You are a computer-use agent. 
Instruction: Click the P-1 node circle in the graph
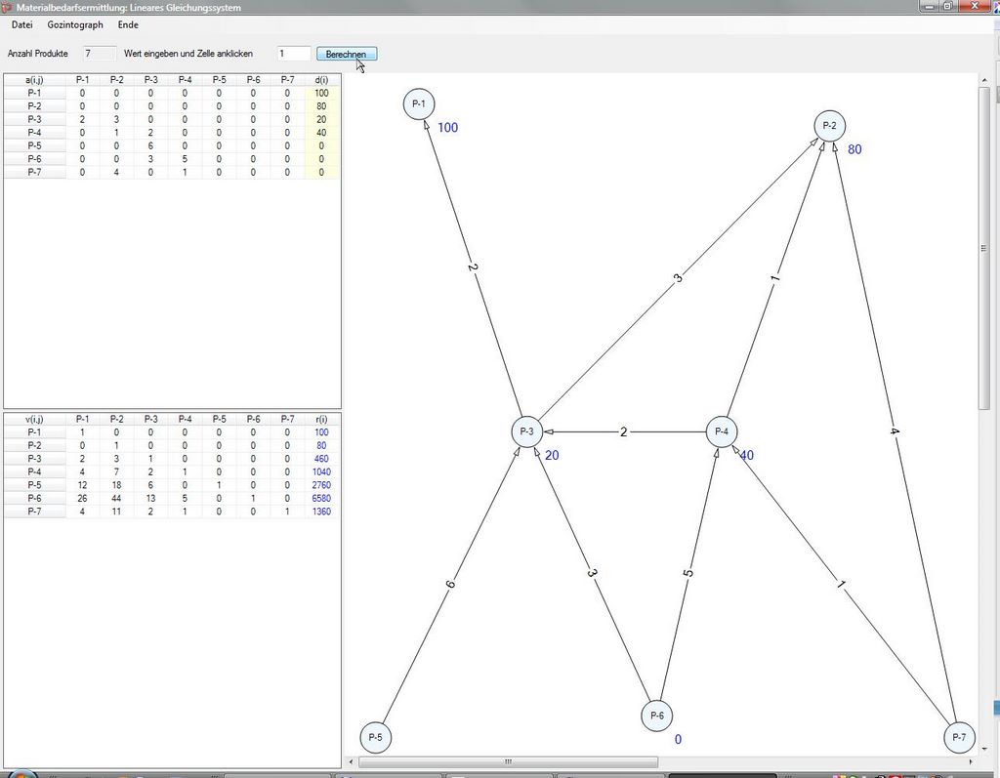(419, 103)
